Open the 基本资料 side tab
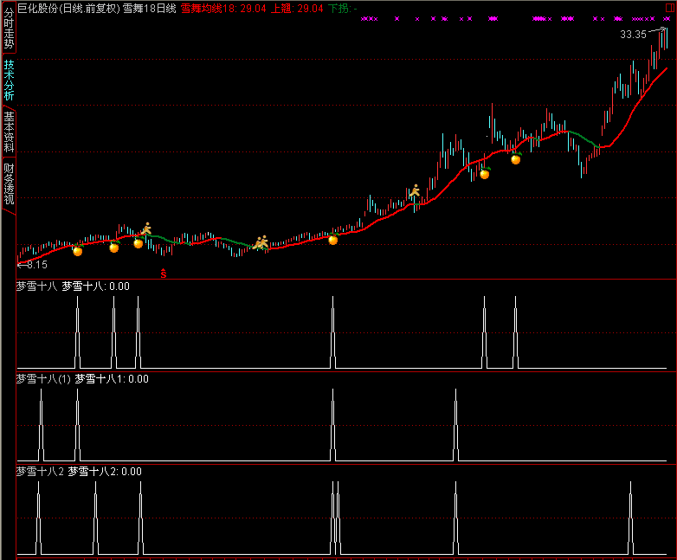The image size is (677, 560). coord(8,132)
